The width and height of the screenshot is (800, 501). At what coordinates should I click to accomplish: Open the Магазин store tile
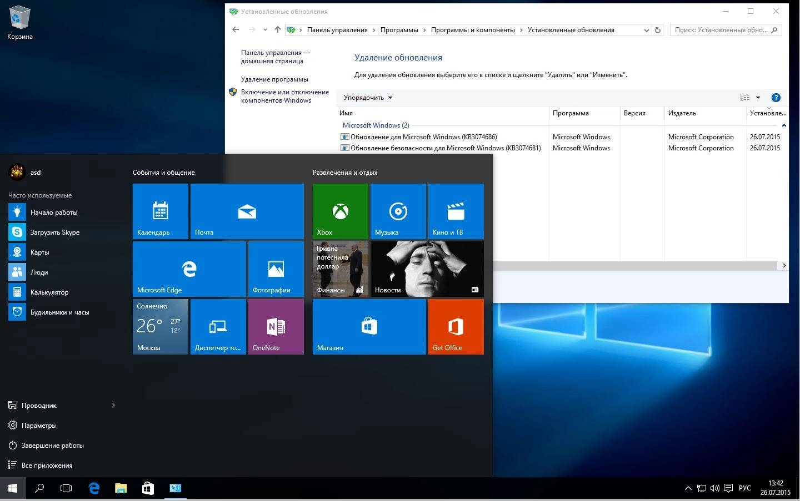pyautogui.click(x=369, y=327)
